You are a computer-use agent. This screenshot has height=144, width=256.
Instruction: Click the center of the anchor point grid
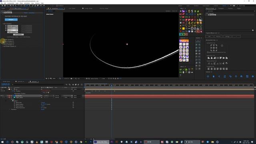pos(214,48)
